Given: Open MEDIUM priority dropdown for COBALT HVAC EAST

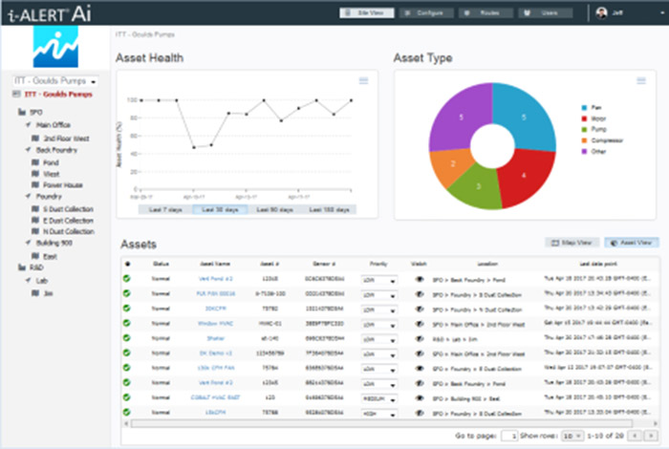Looking at the screenshot, I should pyautogui.click(x=378, y=399).
